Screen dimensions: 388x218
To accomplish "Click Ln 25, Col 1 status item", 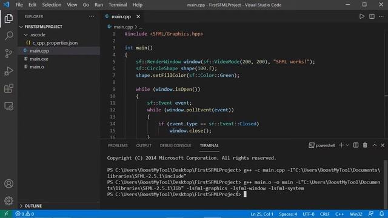I will pos(262,214).
